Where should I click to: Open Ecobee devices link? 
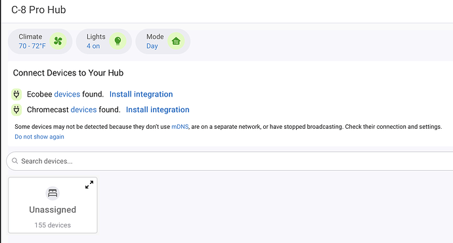coord(67,94)
